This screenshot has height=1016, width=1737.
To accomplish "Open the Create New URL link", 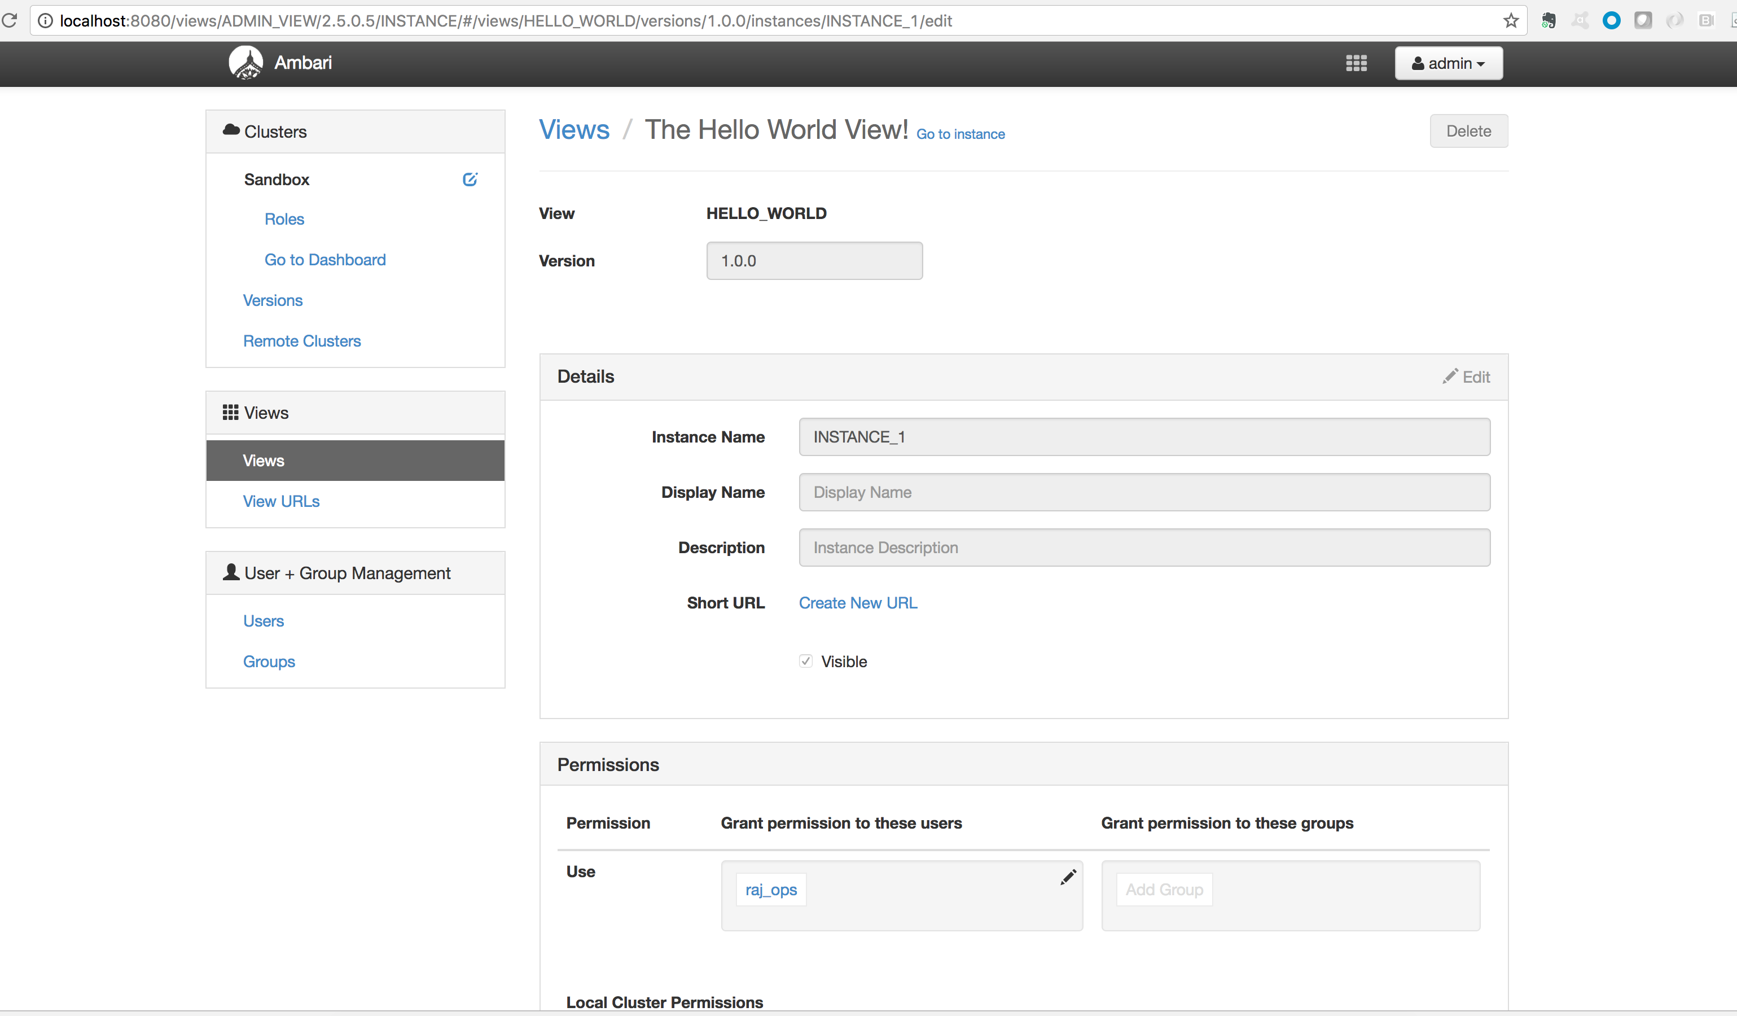I will (x=857, y=602).
